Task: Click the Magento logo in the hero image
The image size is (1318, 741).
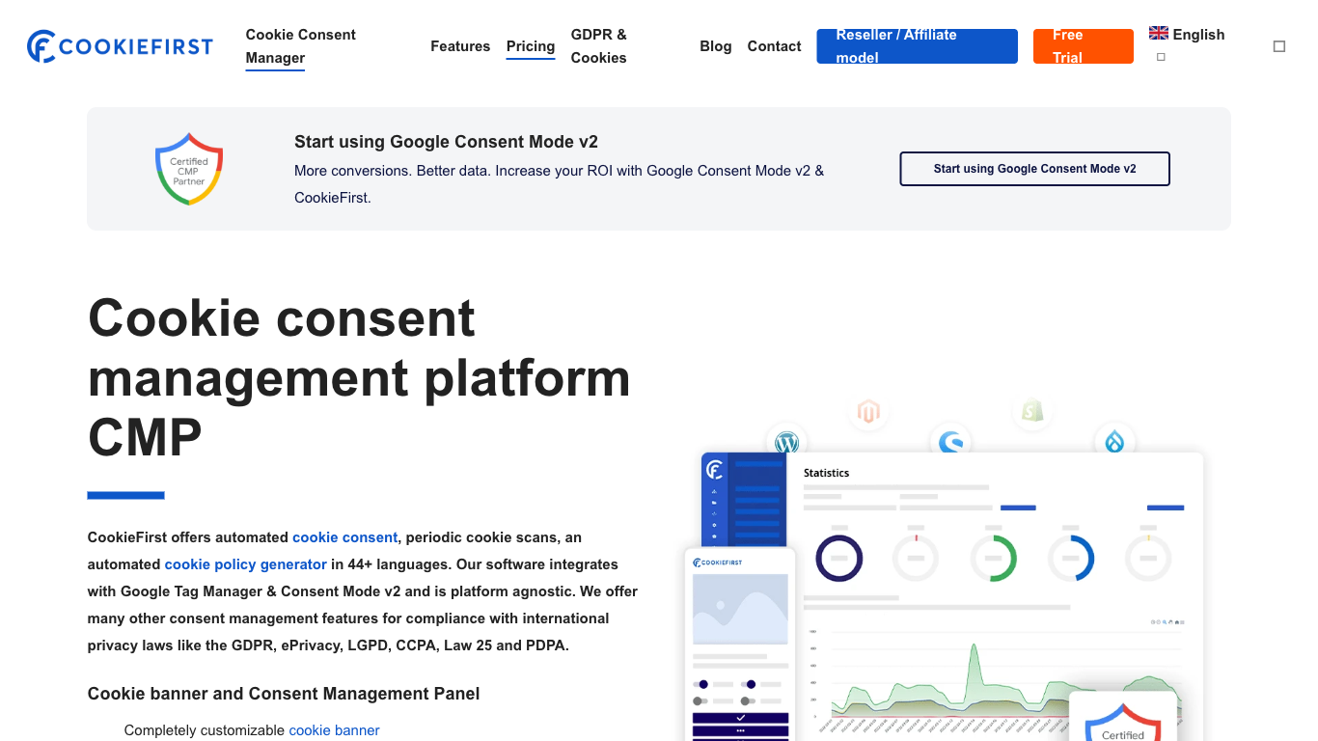Action: click(x=869, y=413)
